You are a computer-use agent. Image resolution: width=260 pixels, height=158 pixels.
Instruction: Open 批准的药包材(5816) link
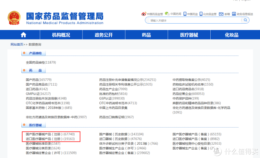click(114, 94)
